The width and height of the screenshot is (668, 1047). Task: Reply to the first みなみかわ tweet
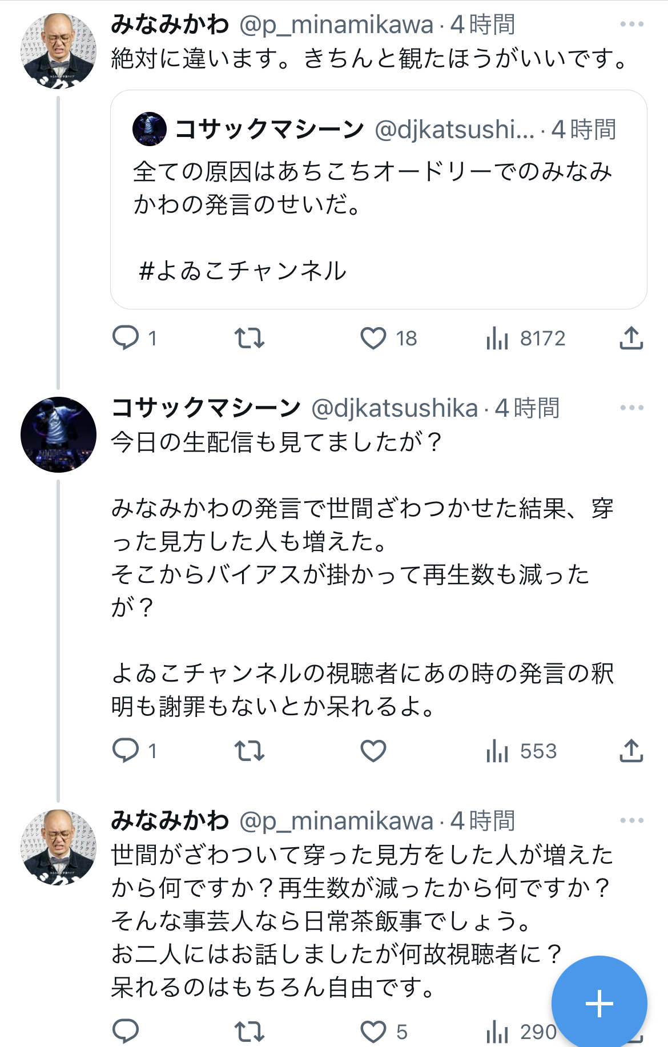pyautogui.click(x=126, y=338)
